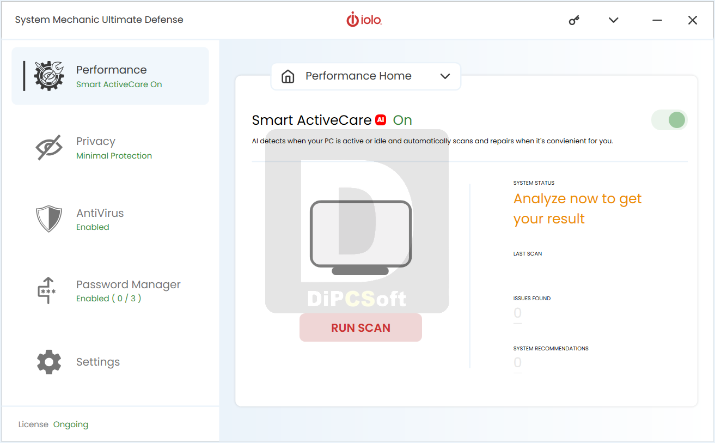This screenshot has width=715, height=443.
Task: Click the AI detects description sentence
Action: click(432, 141)
